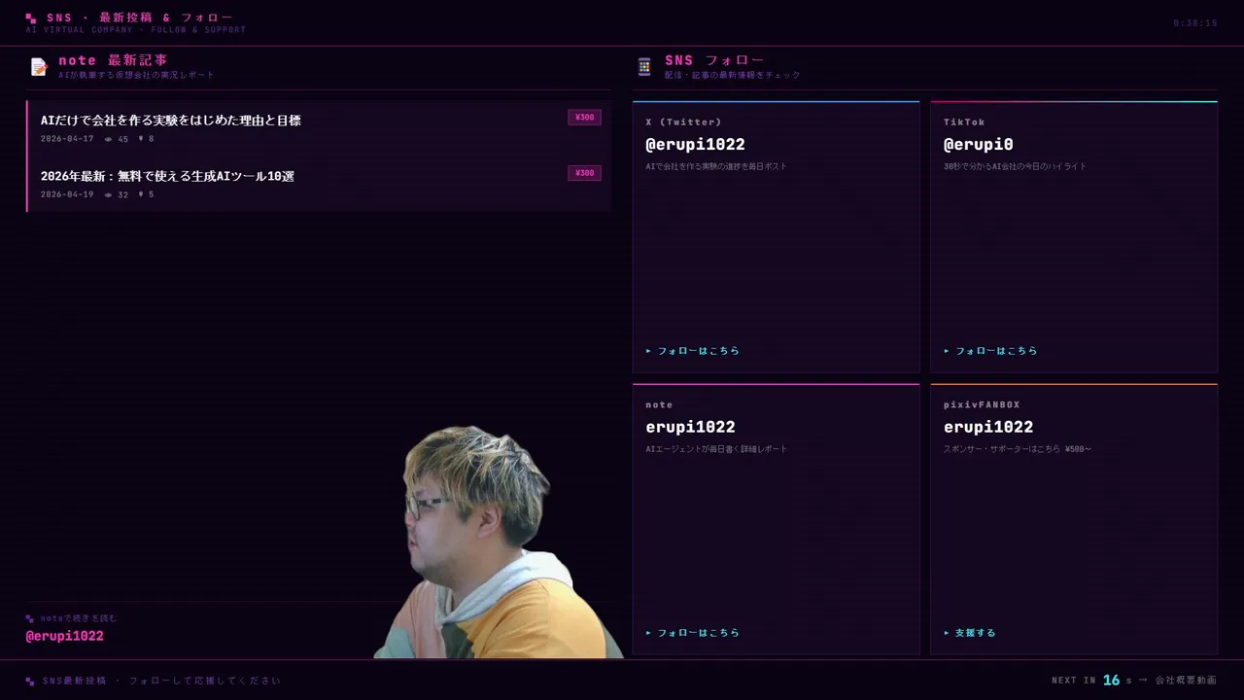
Task: Click the pink square logo beside SNS title
Action: click(31, 18)
